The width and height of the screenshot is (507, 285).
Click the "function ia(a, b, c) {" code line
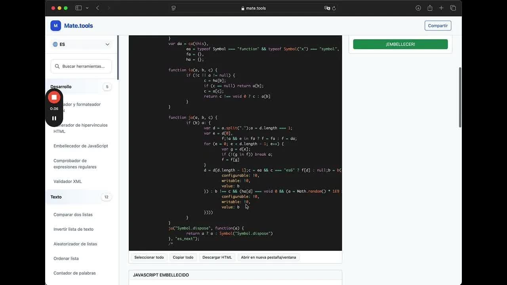[193, 70]
